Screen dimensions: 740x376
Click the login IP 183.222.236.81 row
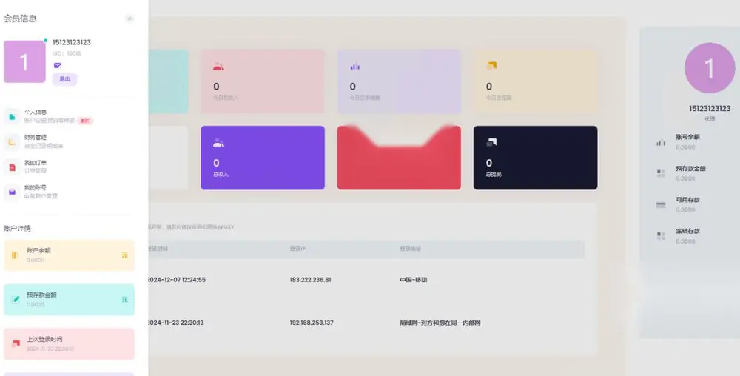366,280
